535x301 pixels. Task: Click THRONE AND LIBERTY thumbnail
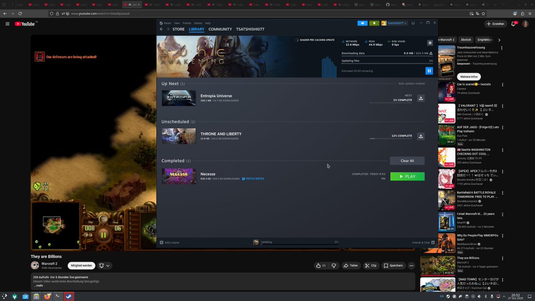[179, 136]
